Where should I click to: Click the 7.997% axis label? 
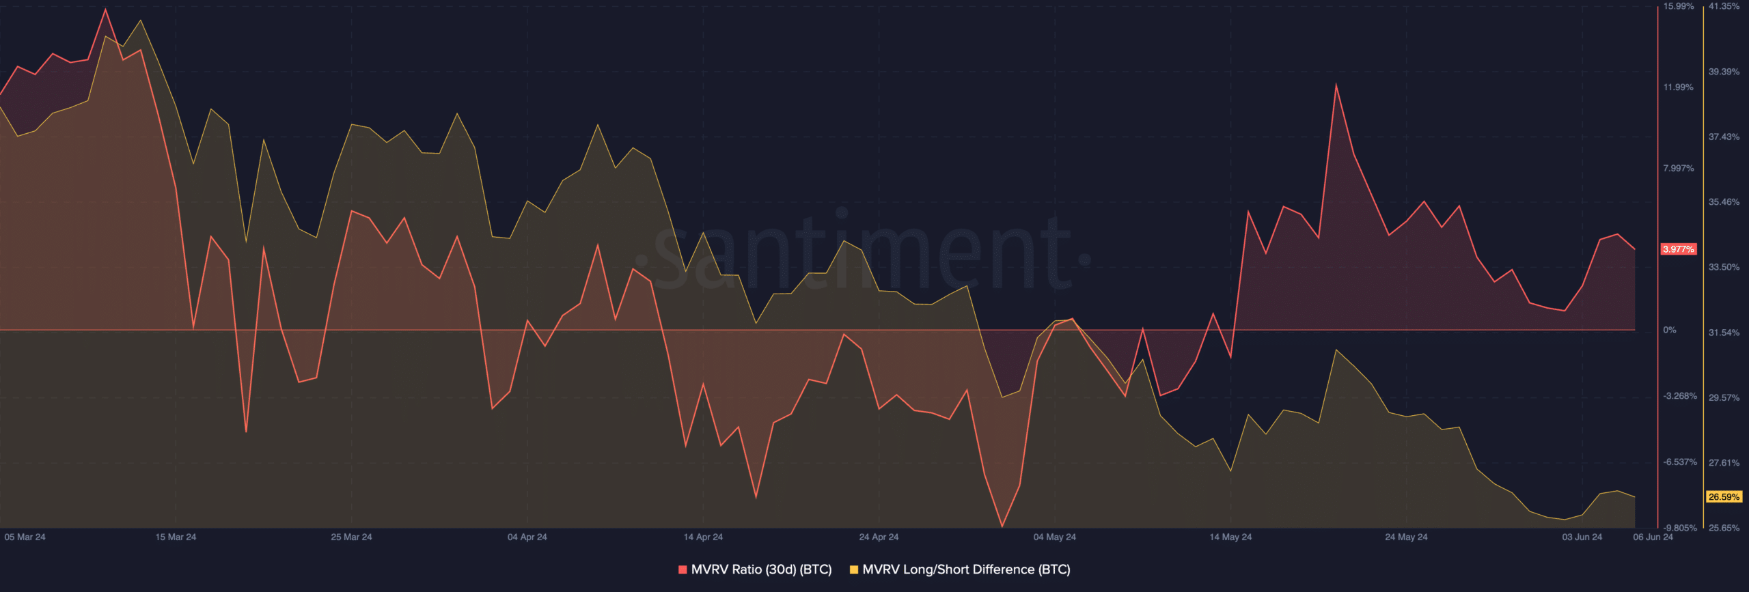[x=1679, y=169]
